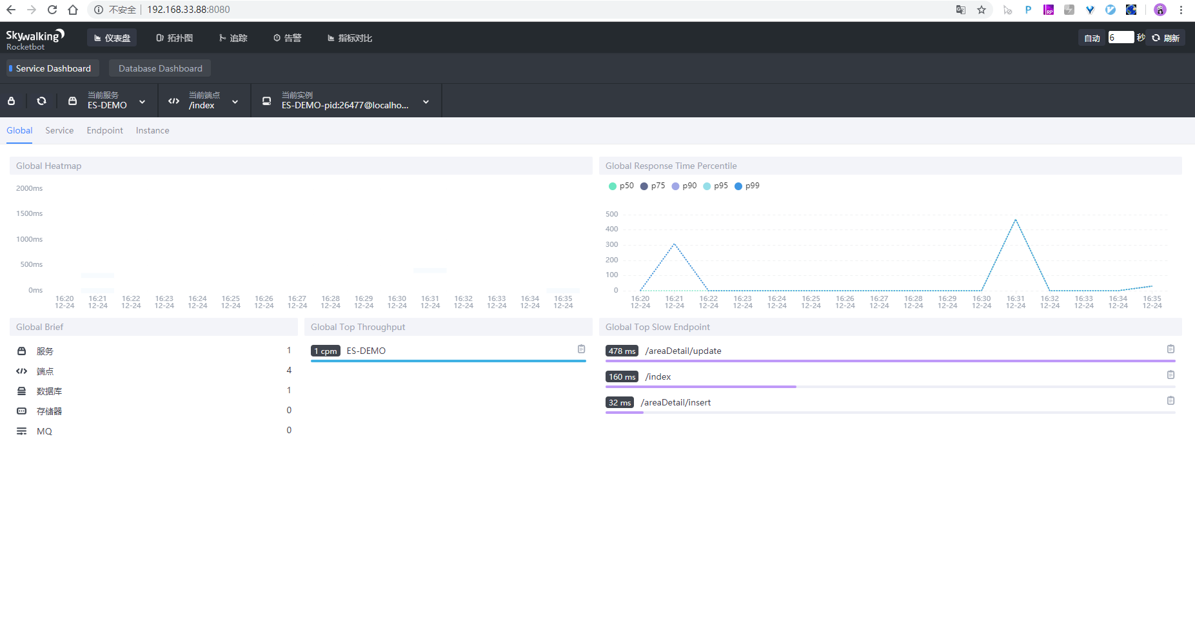Switch to the Global tab
The width and height of the screenshot is (1195, 624).
[x=19, y=130]
